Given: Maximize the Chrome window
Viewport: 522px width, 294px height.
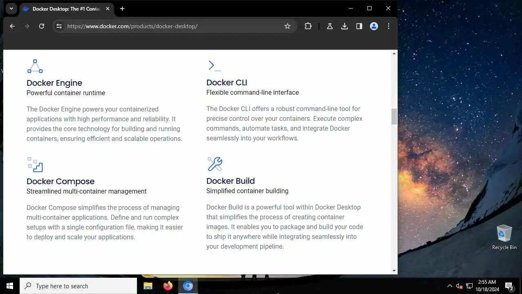Looking at the screenshot, I should tap(369, 8).
